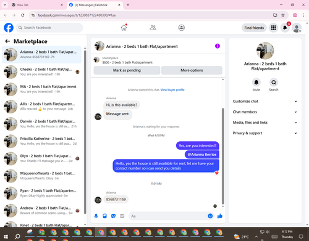The width and height of the screenshot is (309, 241).
Task: Click the back arrow beside Marketplace
Action: [7, 41]
